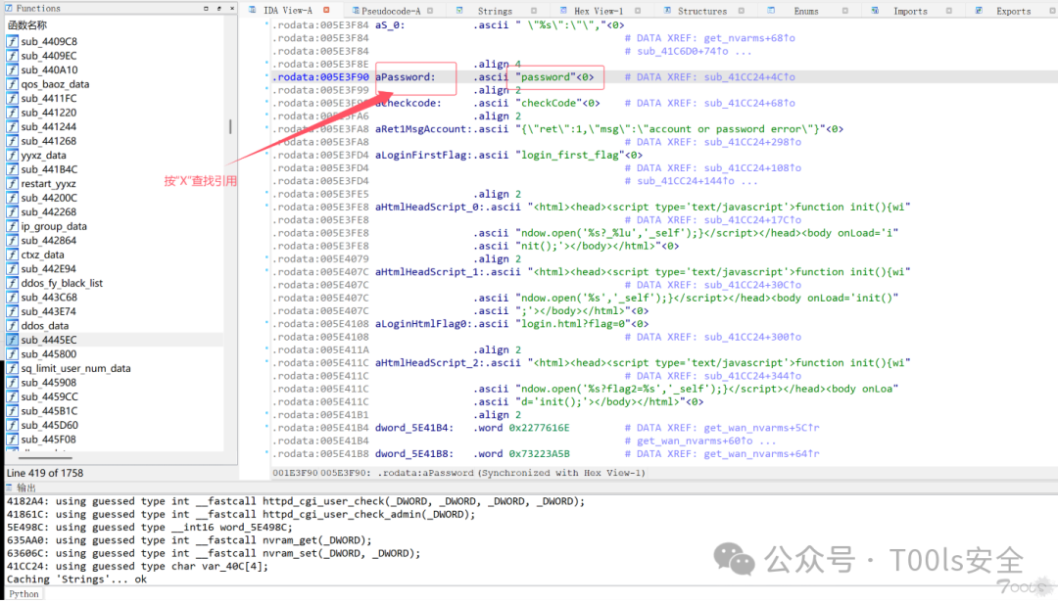The width and height of the screenshot is (1058, 603).
Task: Close the Structures tab
Action: pos(741,11)
